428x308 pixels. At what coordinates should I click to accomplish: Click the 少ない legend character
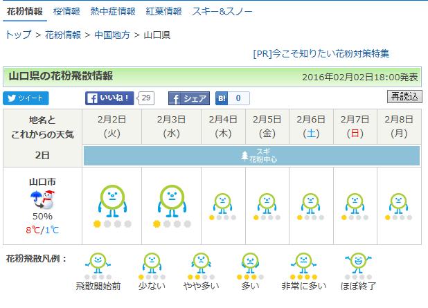152,263
